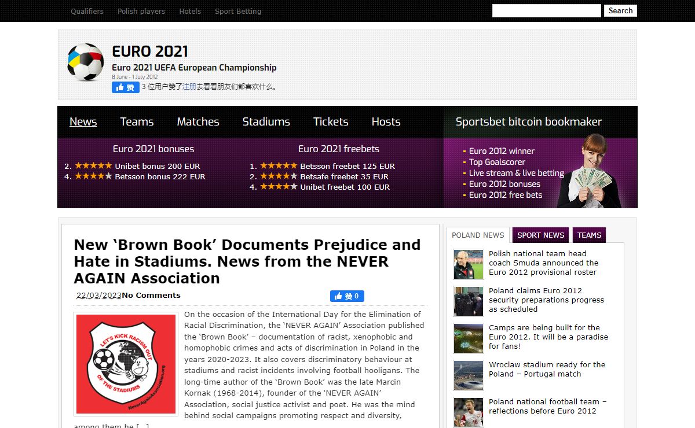
Task: Go to Hotels in the top bar
Action: [x=190, y=11]
